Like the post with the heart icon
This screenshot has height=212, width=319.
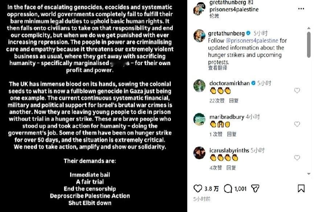[x=197, y=188]
